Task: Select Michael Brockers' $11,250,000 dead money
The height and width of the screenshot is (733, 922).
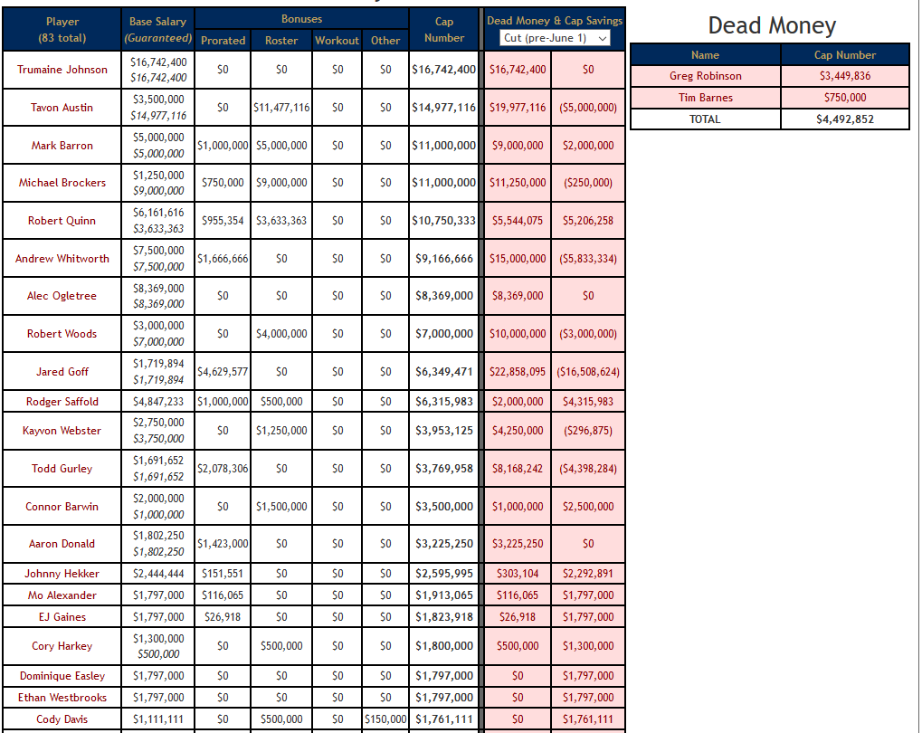Action: coord(518,183)
